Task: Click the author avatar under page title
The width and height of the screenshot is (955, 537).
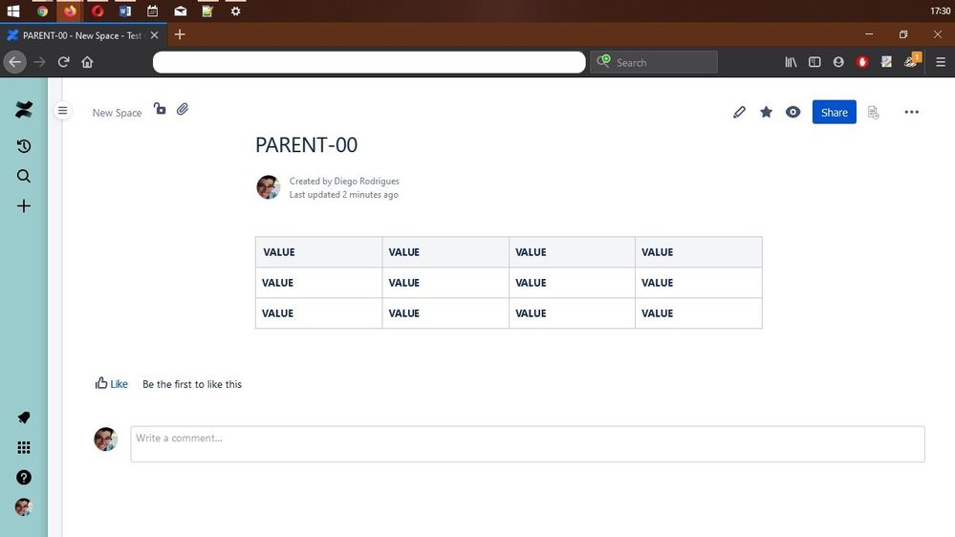Action: coord(268,187)
